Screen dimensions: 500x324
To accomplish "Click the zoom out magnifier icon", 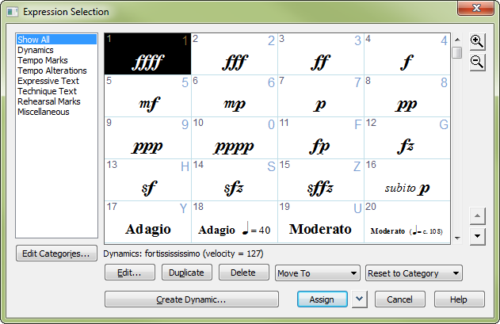I will tap(477, 63).
